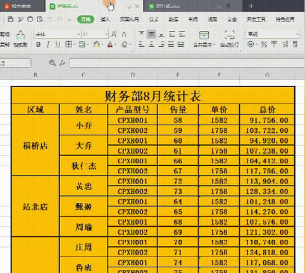Click the fill color bucket icon
Viewport: 305px width, 273px height.
point(97,44)
